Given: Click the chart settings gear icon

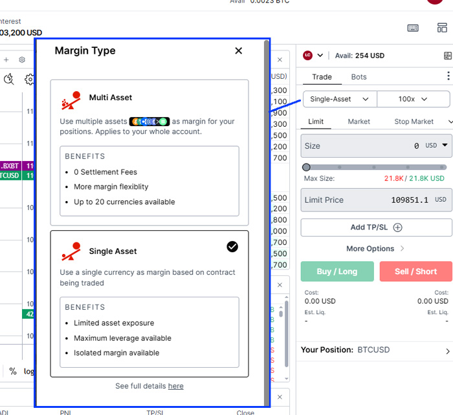Looking at the screenshot, I should pos(30,80).
